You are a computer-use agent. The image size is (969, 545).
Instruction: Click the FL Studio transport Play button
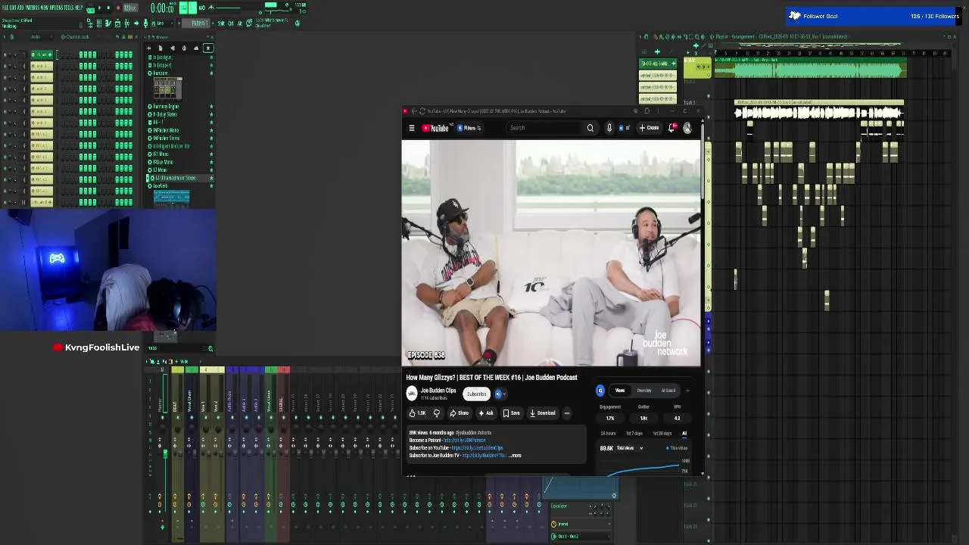coord(100,8)
